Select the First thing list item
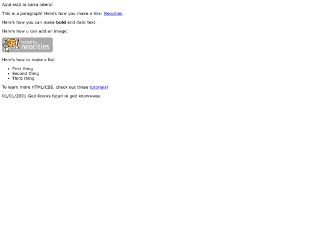This screenshot has height=243, width=325. point(22,68)
